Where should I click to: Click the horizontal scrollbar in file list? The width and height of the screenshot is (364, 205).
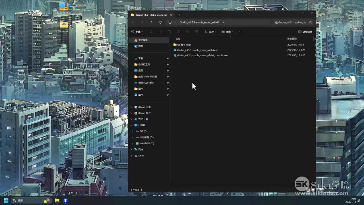click(229, 186)
